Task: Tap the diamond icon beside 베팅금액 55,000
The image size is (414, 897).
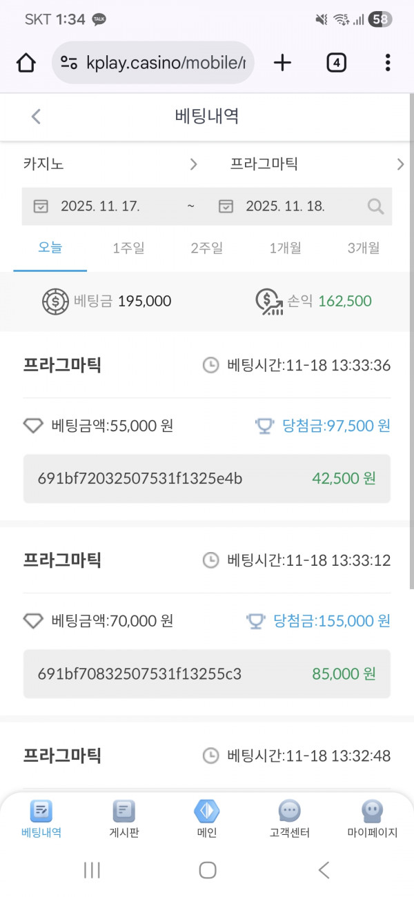Action: pos(32,426)
